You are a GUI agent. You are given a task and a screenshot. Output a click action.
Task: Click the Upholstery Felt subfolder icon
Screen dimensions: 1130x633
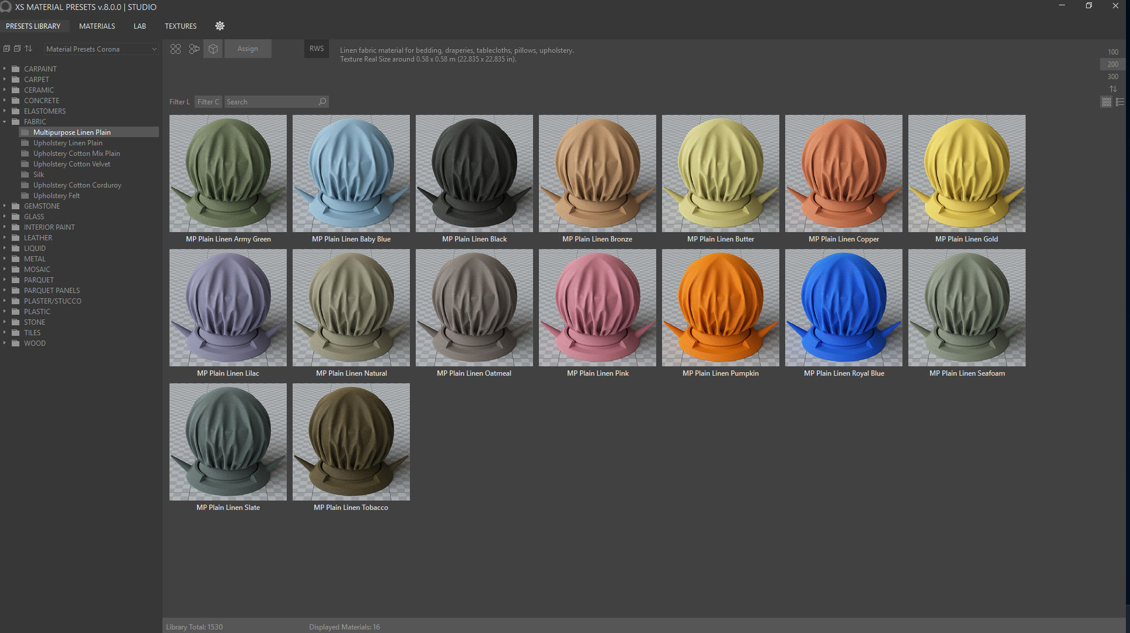(25, 195)
